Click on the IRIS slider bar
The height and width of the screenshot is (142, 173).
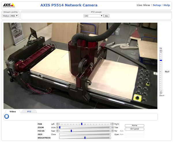tap(85, 134)
